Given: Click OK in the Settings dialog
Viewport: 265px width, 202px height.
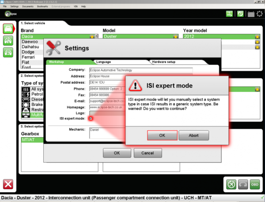Looking at the screenshot, I should coord(117,153).
